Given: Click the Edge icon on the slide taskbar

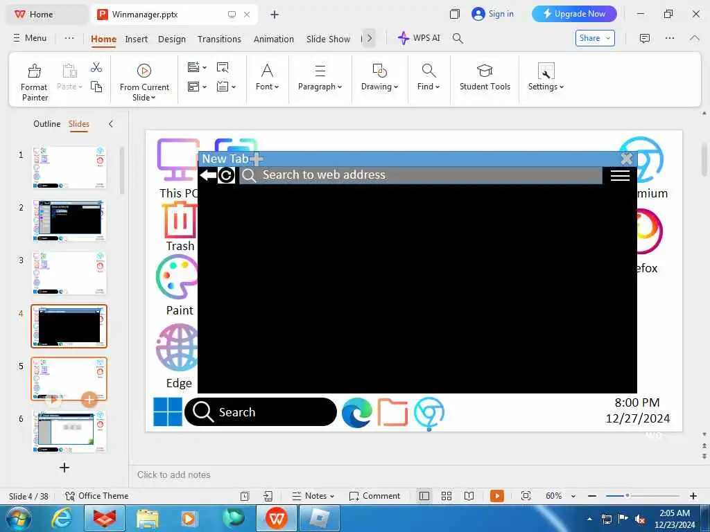Looking at the screenshot, I should tap(357, 412).
